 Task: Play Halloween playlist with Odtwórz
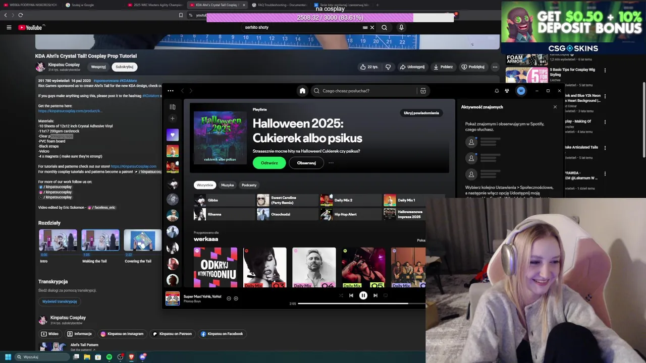(x=269, y=163)
